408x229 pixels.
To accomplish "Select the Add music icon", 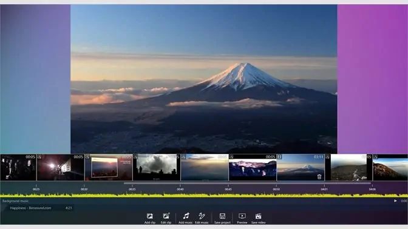I will [x=186, y=218].
